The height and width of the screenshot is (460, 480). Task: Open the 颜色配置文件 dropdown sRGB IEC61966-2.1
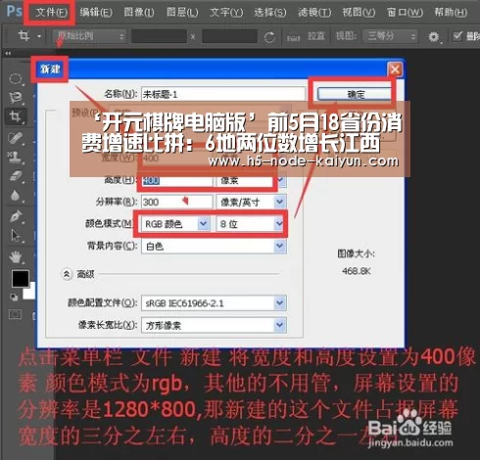click(214, 303)
